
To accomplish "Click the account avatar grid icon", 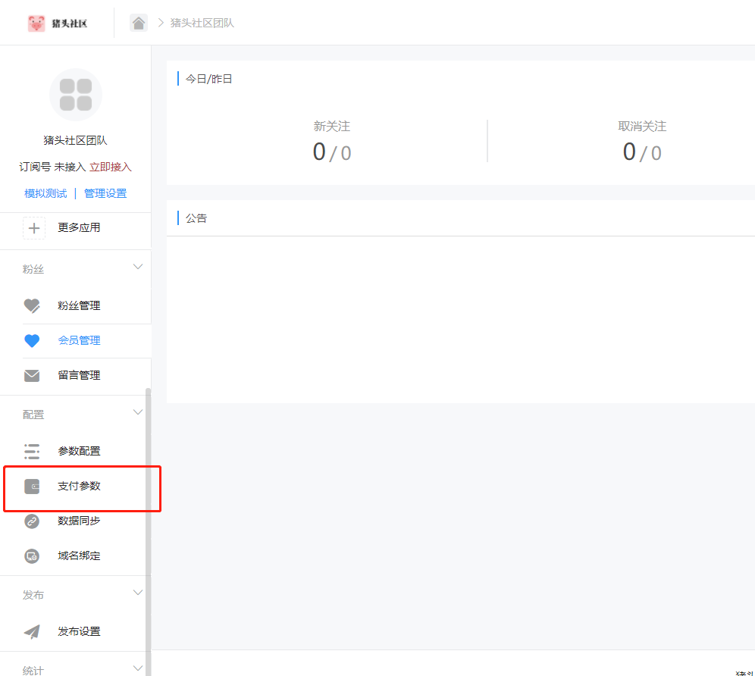I will tap(76, 95).
